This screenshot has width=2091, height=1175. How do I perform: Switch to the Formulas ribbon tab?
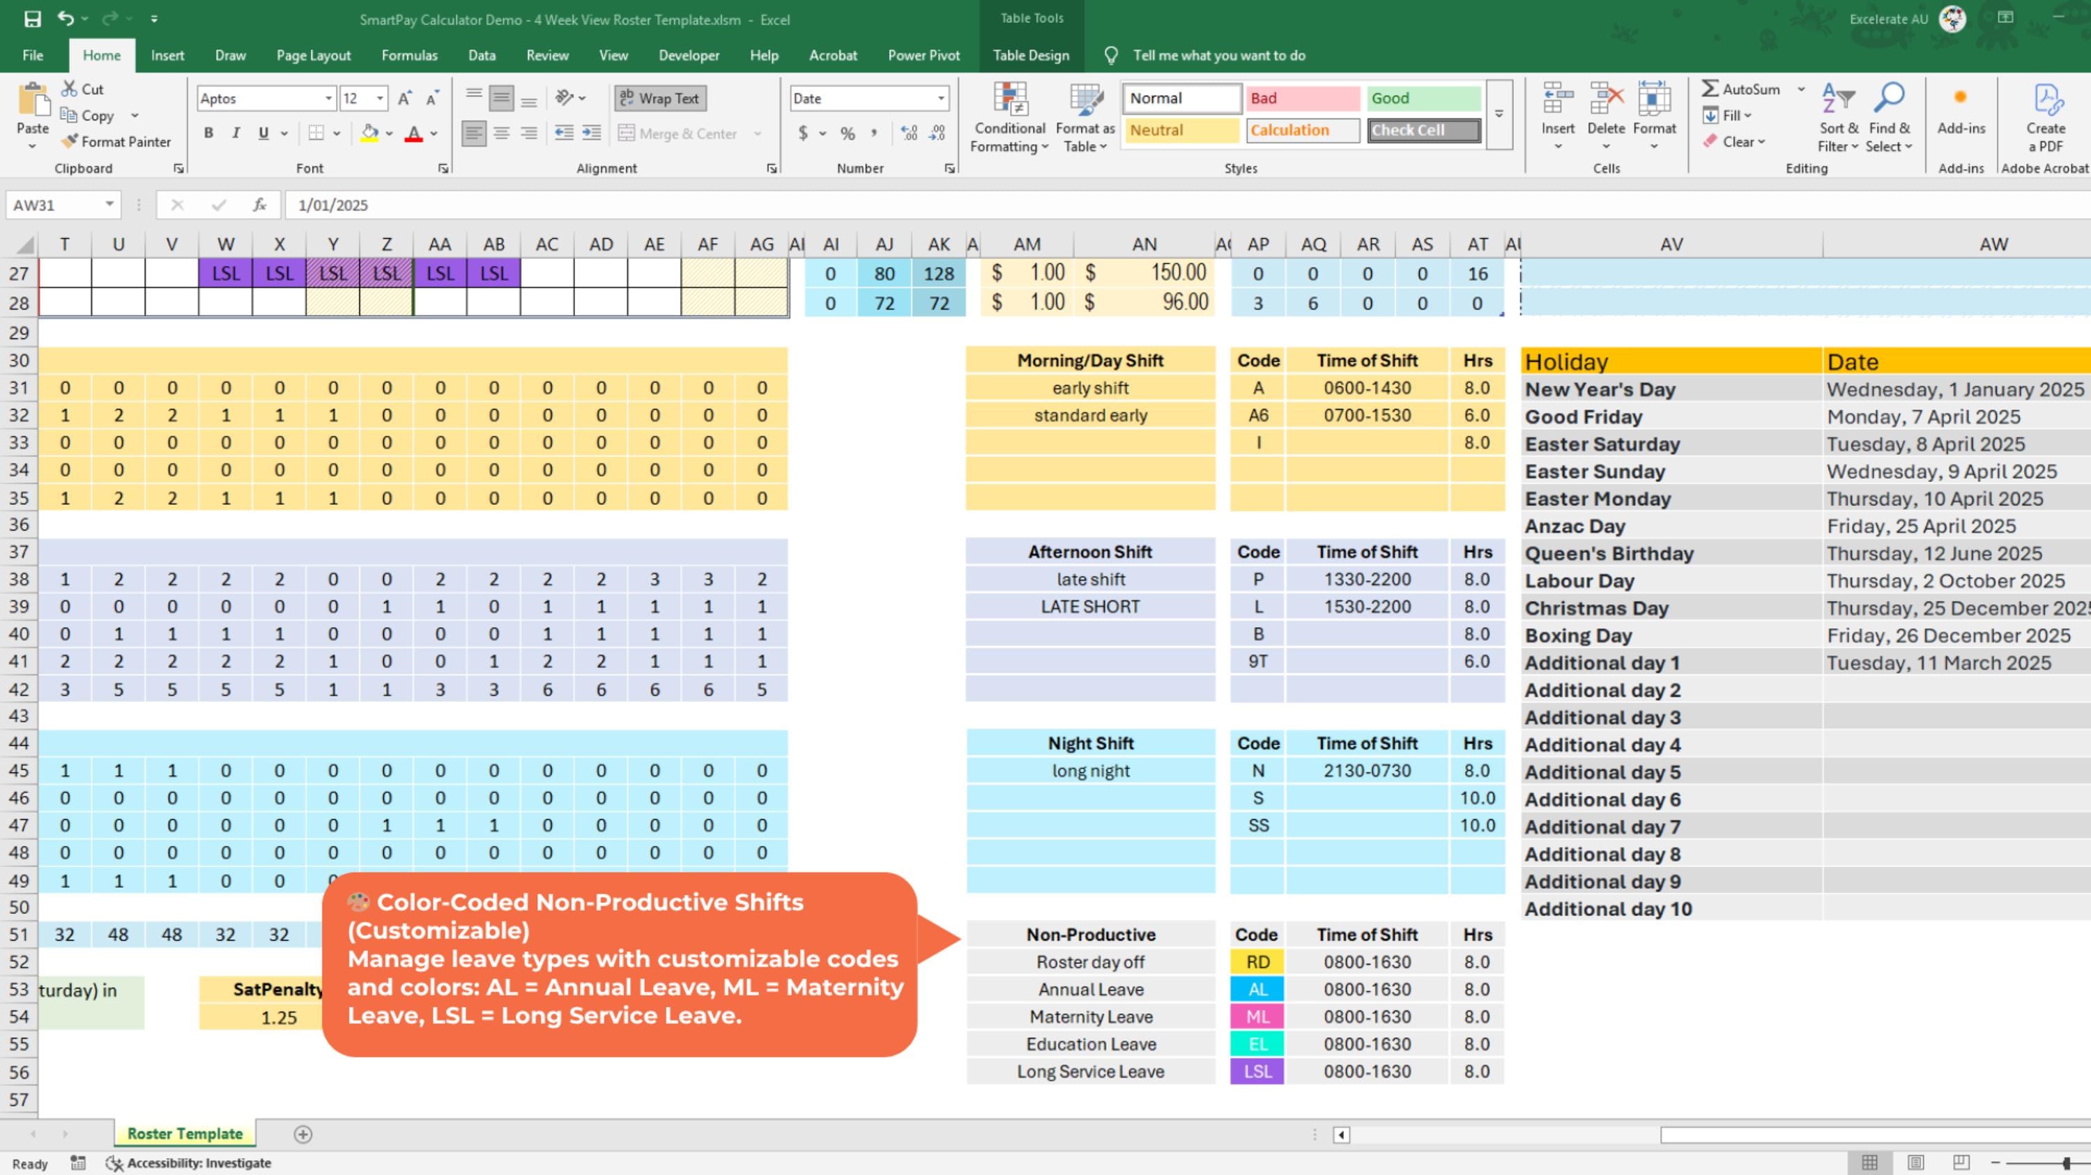pyautogui.click(x=410, y=55)
